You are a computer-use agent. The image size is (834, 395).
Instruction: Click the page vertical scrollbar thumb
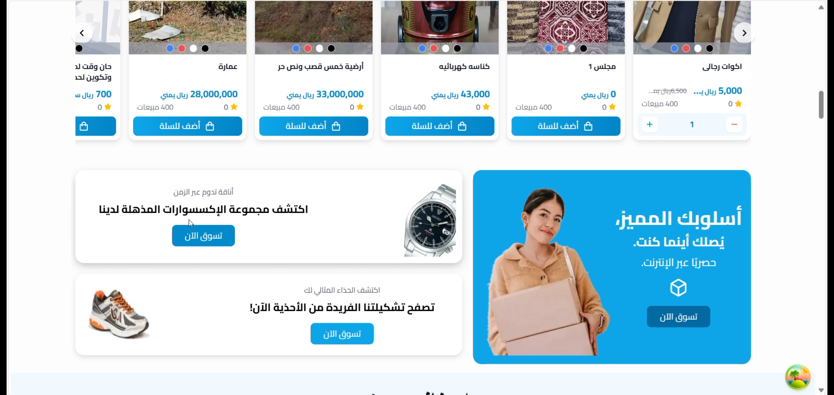pos(821,105)
